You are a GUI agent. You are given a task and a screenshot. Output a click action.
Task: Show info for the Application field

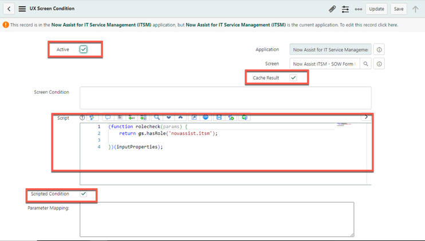379,50
